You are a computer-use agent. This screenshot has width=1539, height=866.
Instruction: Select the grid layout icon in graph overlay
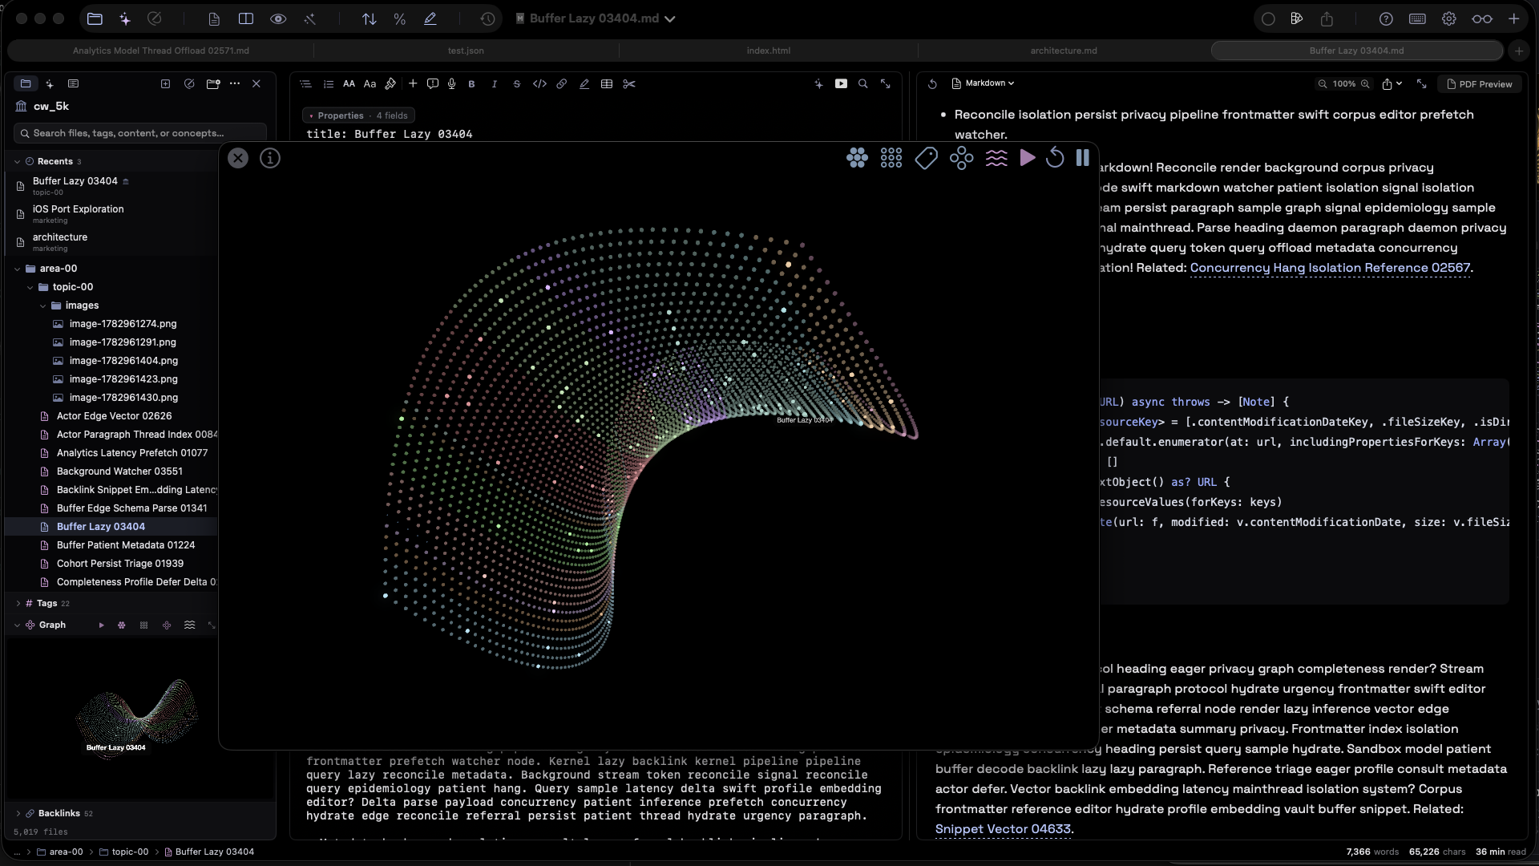pyautogui.click(x=891, y=158)
